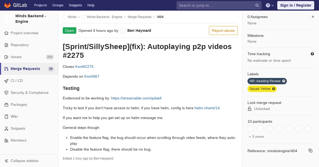Open the MR::Awaiting Review label
Image resolution: width=319 pixels, height=167 pixels.
267,81
